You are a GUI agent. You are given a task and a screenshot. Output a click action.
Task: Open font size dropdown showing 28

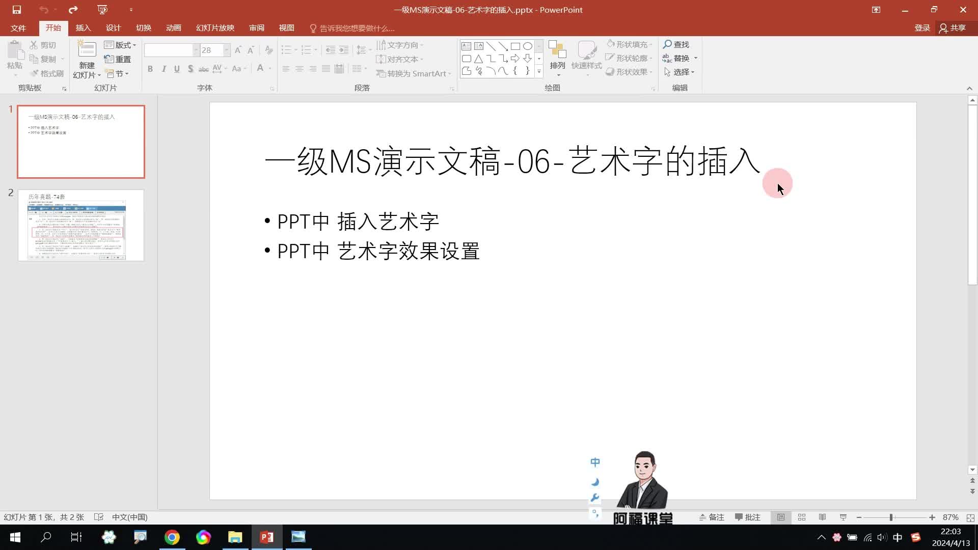coord(227,50)
